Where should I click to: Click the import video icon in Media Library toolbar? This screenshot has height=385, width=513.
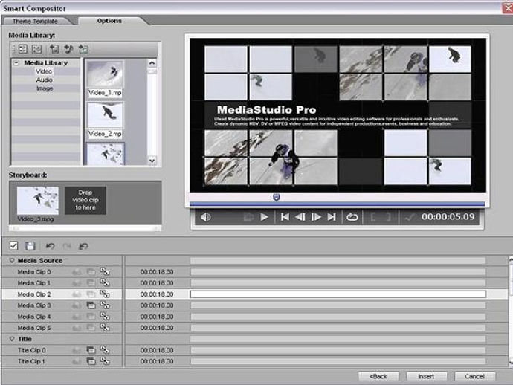[54, 49]
